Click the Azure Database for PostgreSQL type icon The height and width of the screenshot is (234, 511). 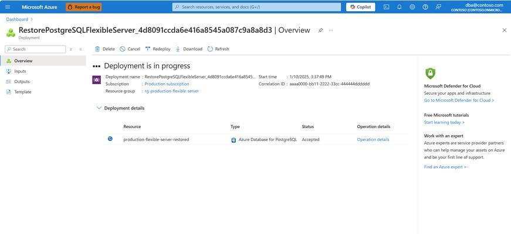click(x=233, y=140)
